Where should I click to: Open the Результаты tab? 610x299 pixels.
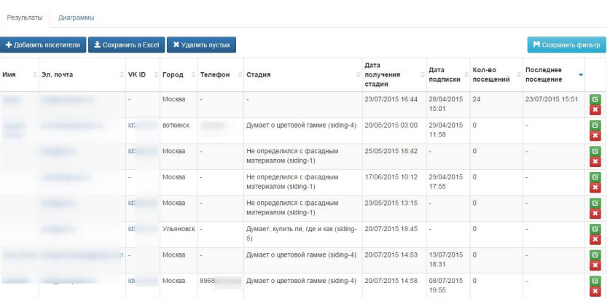[24, 16]
